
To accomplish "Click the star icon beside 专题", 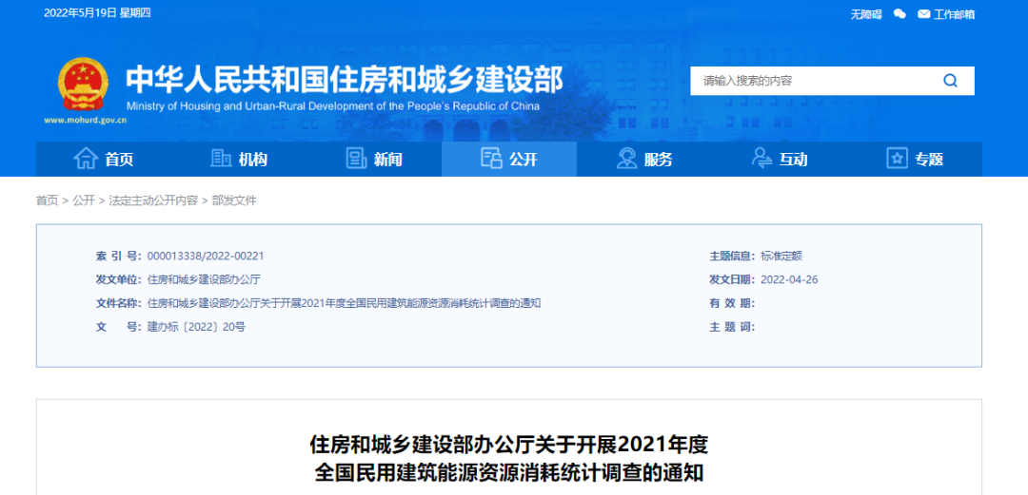I will [897, 159].
